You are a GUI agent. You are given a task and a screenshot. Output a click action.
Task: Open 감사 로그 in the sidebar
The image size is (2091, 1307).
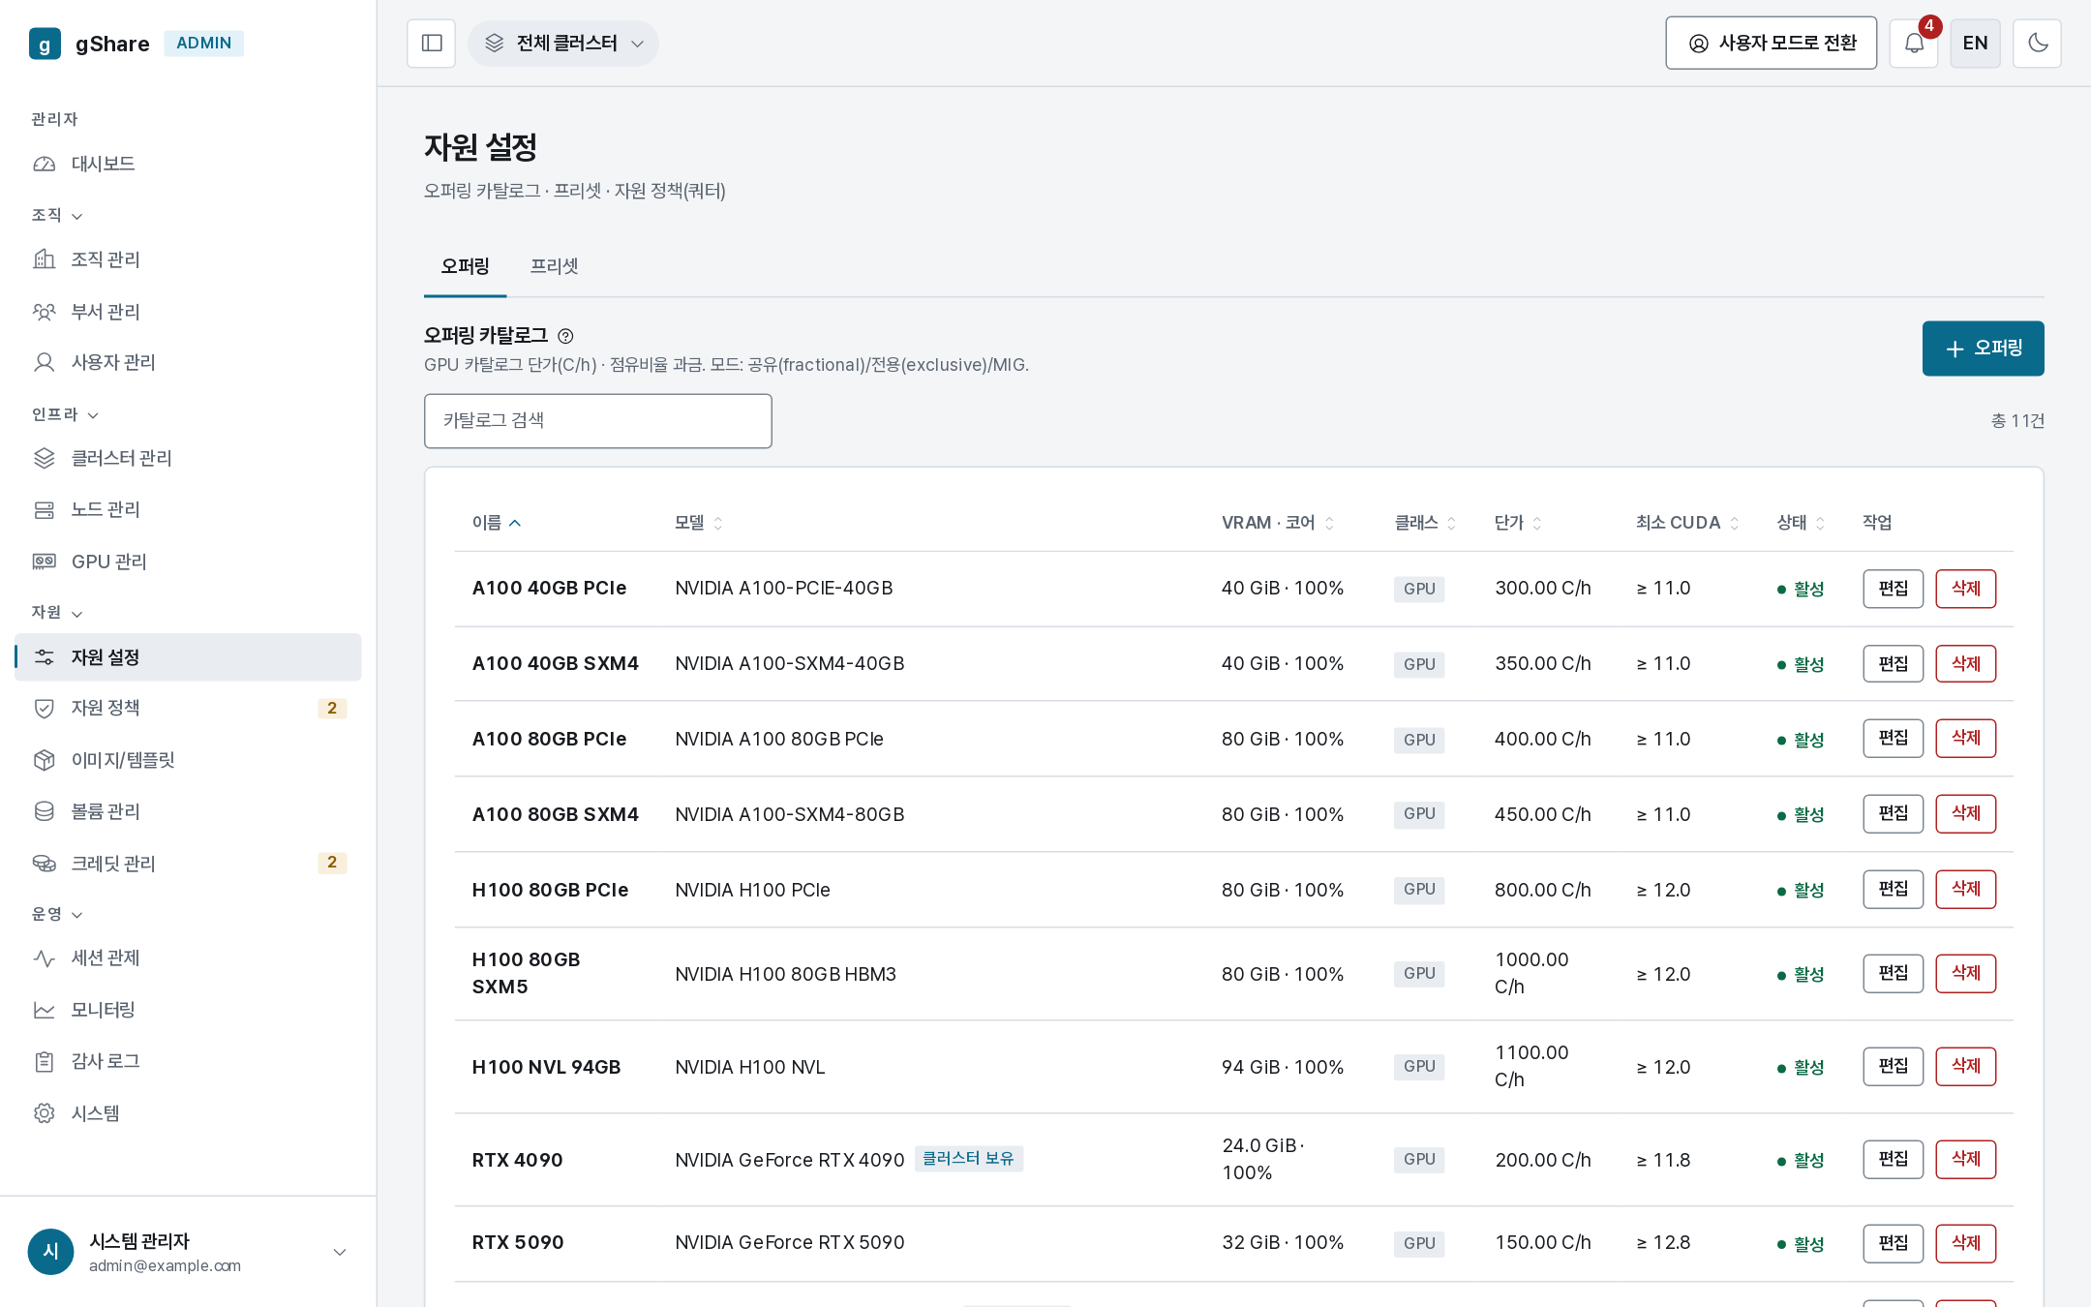[x=188, y=1061]
